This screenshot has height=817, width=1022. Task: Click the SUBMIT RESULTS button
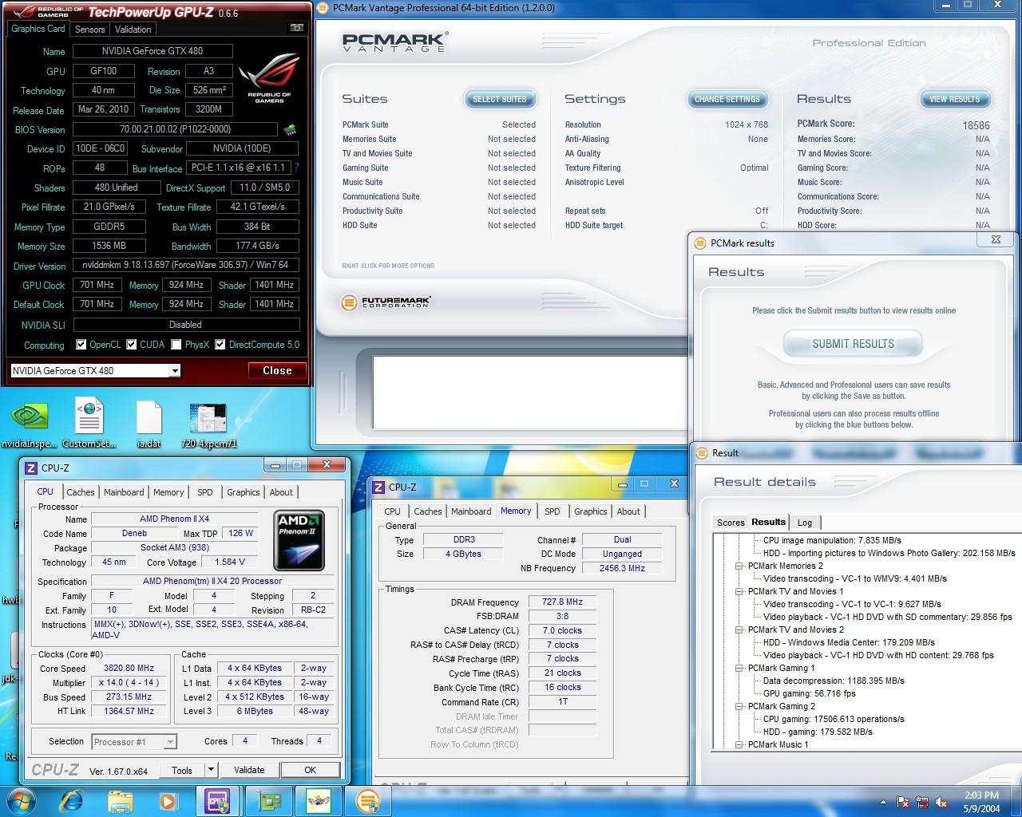[854, 344]
